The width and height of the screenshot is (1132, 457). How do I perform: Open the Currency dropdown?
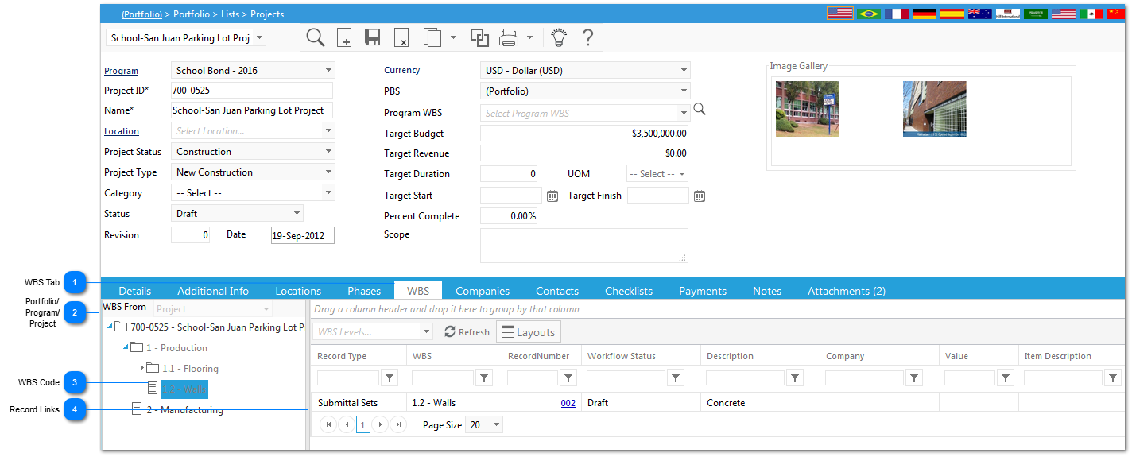click(684, 70)
